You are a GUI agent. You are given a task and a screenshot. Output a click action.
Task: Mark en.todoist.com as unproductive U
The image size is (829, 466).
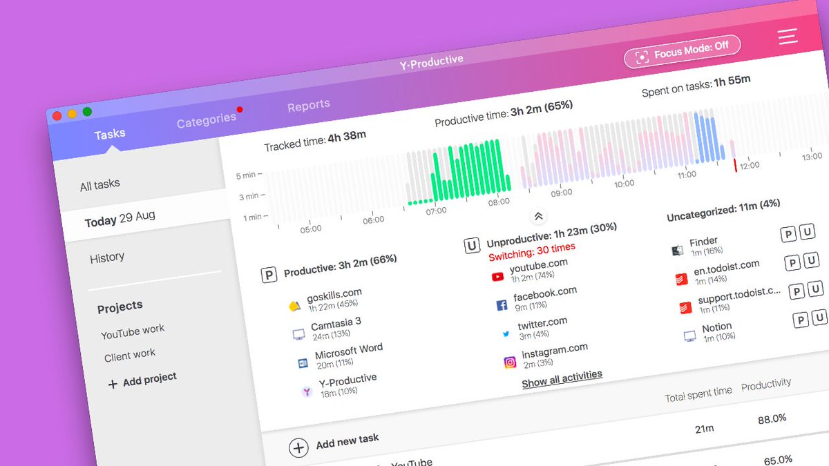tap(811, 260)
